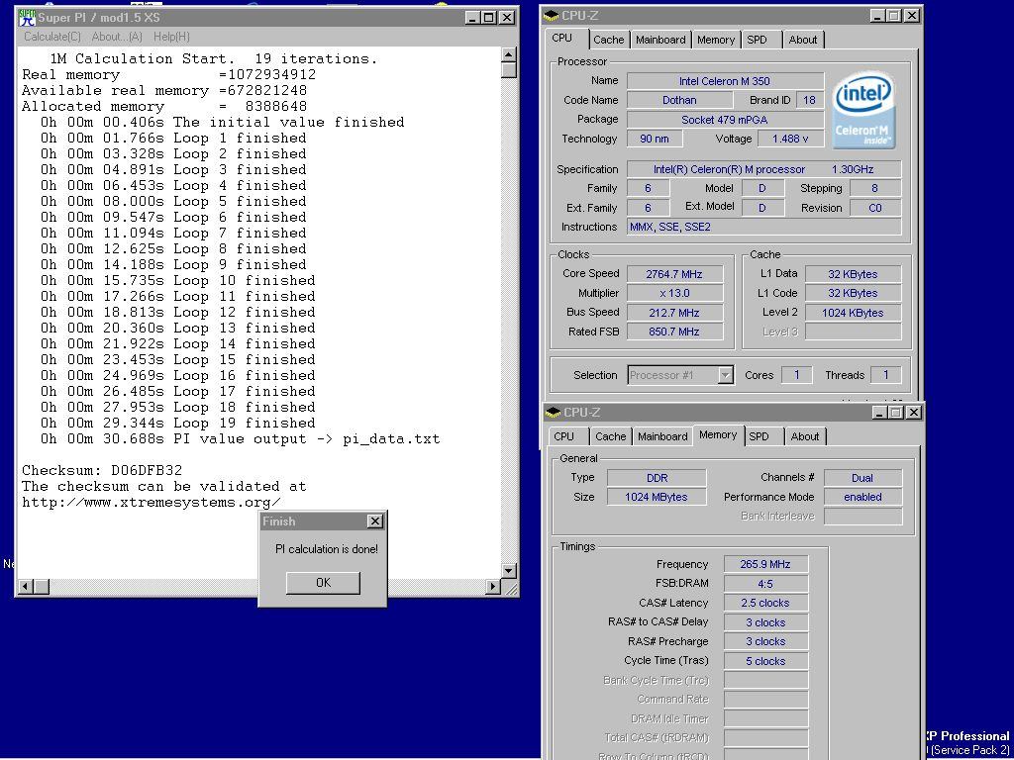Click the Super PI title bar icon

(x=27, y=18)
